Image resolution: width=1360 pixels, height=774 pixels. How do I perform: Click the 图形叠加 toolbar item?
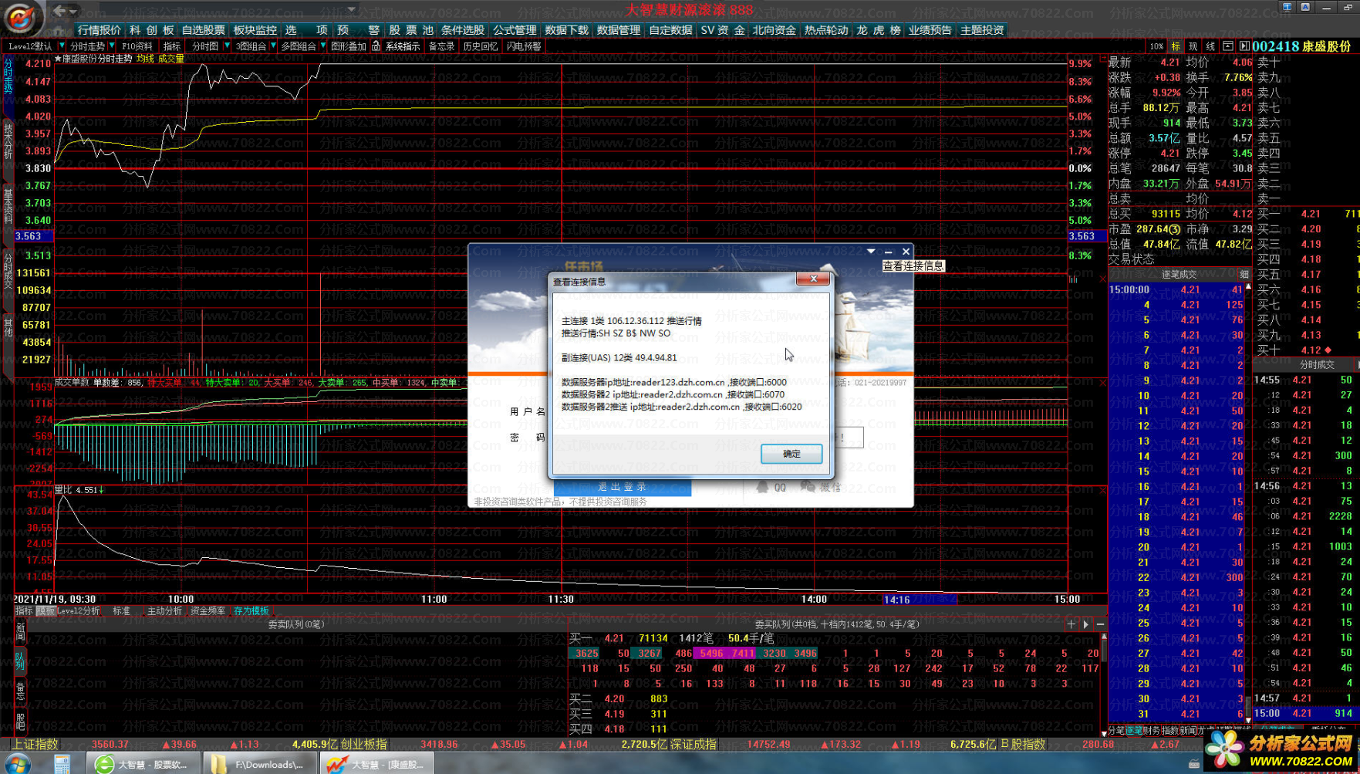(348, 46)
